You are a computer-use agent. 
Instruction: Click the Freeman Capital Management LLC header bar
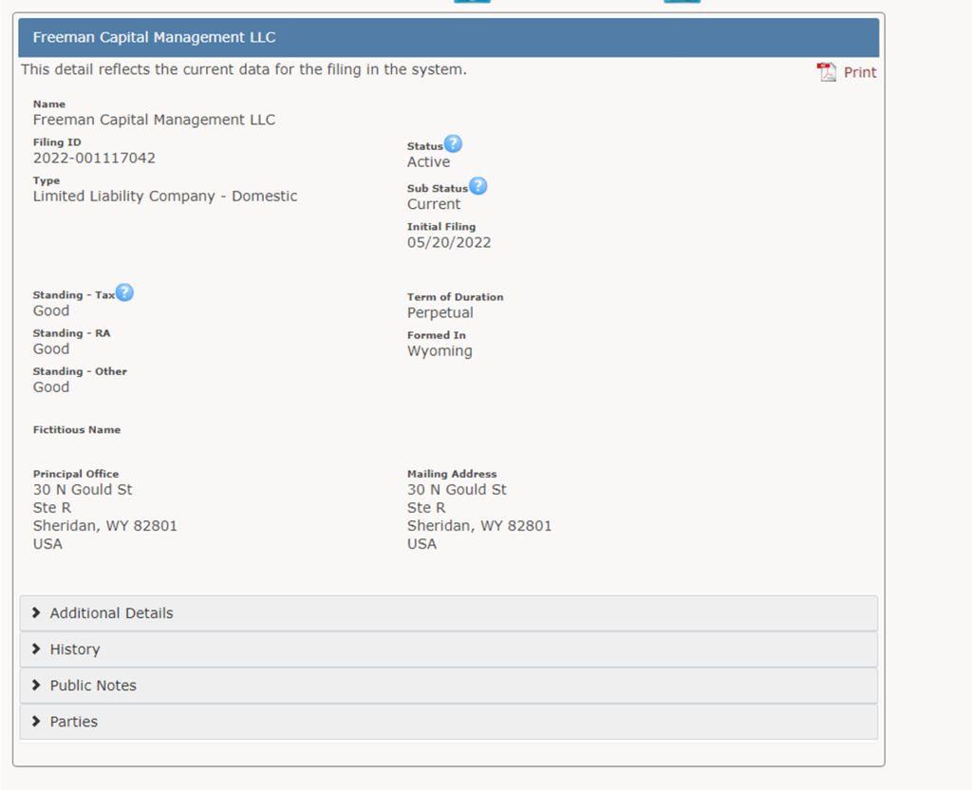point(448,38)
